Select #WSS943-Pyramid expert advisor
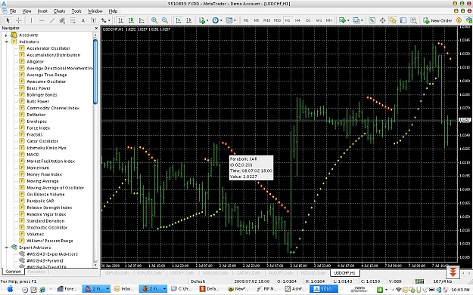Image resolution: width=473 pixels, height=295 pixels. [x=45, y=261]
